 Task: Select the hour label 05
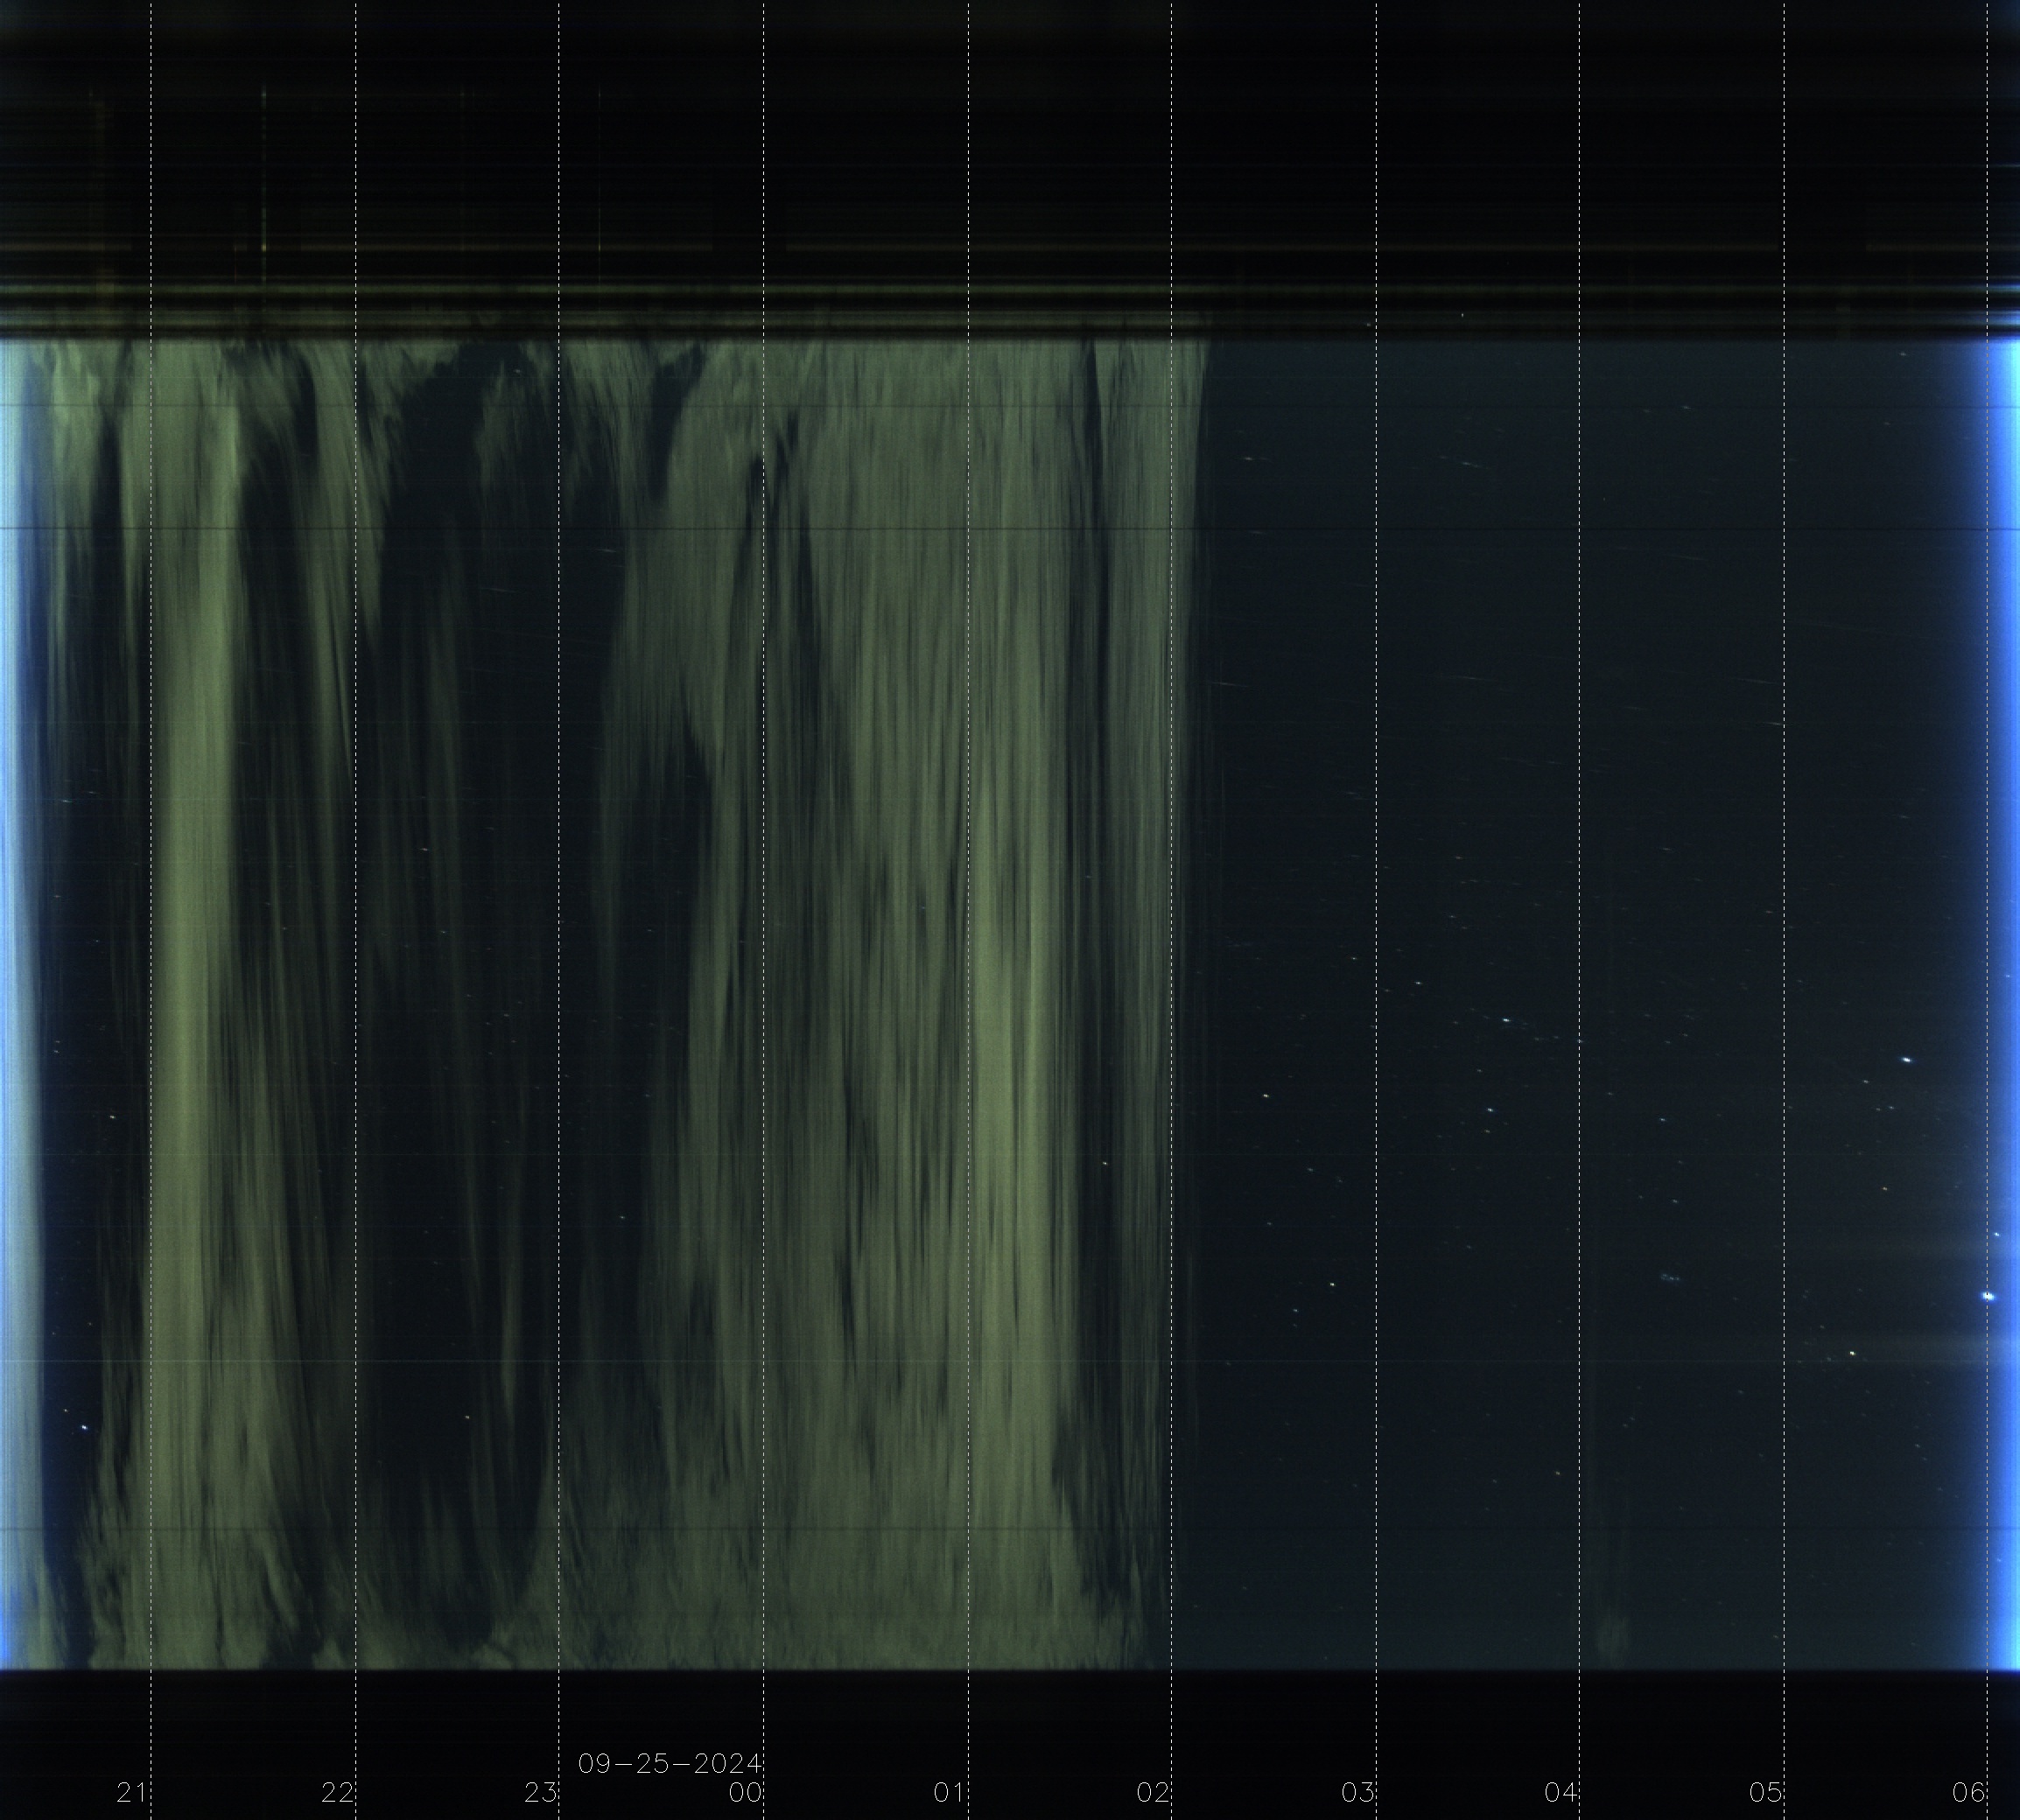coord(1766,1792)
